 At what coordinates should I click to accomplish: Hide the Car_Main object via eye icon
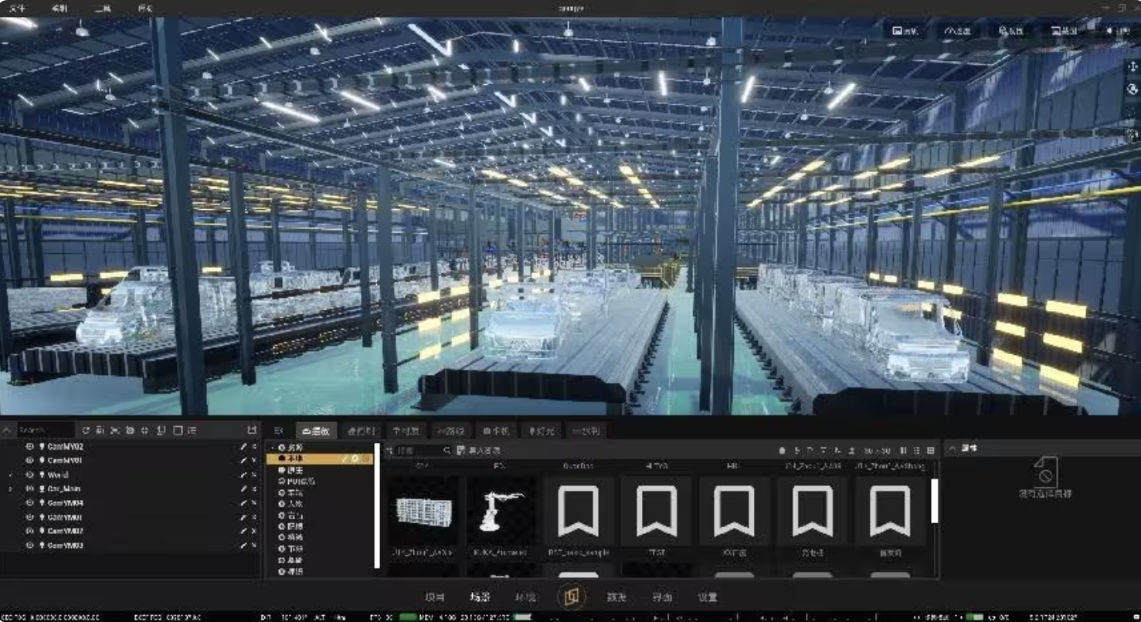point(29,489)
